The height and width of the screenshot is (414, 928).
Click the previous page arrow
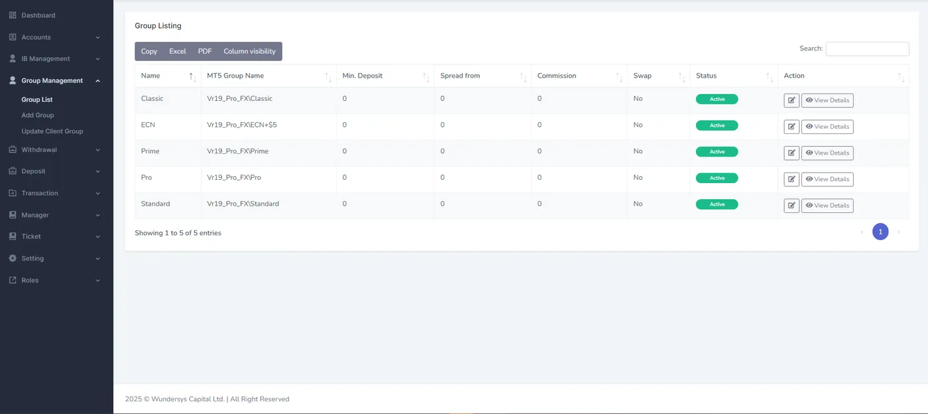point(862,232)
